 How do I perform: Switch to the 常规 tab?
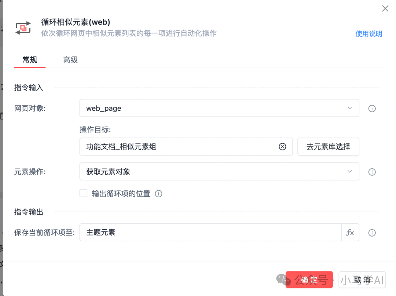30,60
